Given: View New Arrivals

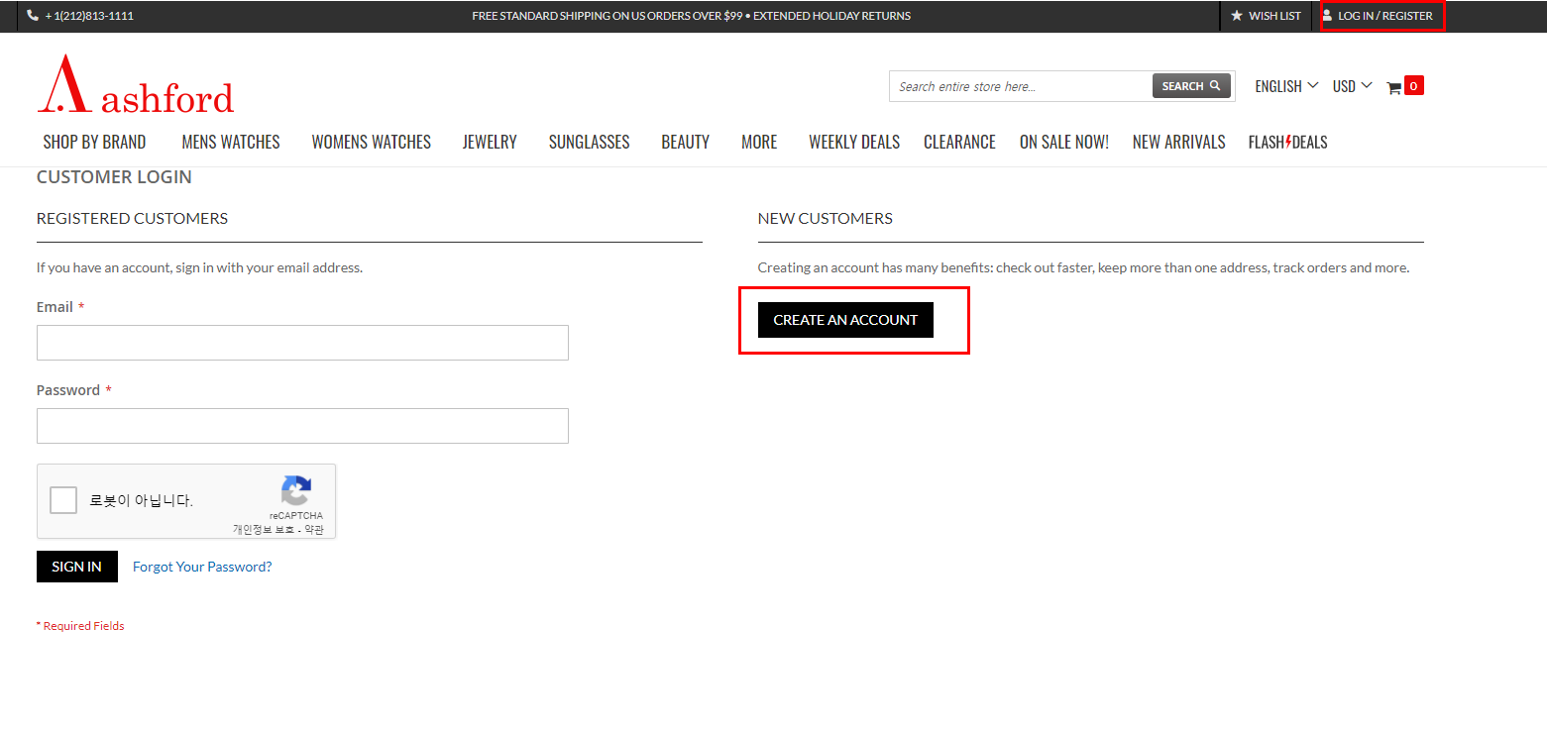Looking at the screenshot, I should (1178, 142).
